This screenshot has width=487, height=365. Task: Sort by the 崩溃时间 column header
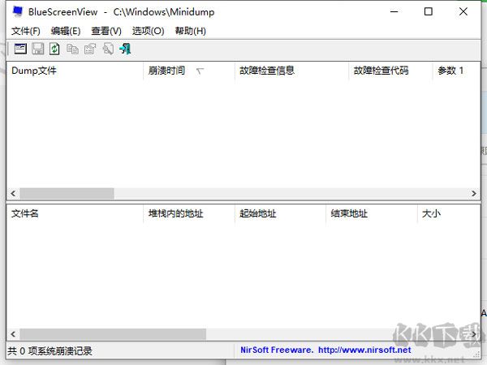point(189,71)
